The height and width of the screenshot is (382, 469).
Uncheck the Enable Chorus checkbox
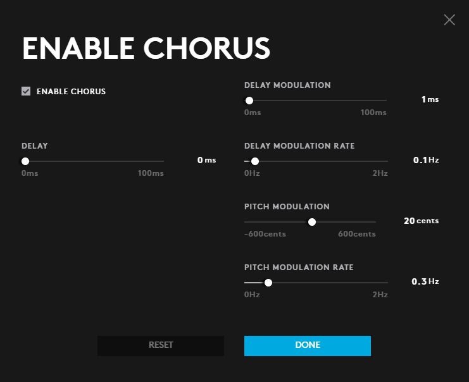[26, 91]
